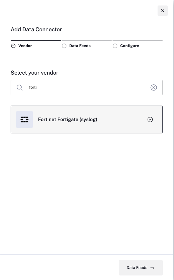The width and height of the screenshot is (174, 280).
Task: Click the Add Data Connector title
Action: pos(36,29)
